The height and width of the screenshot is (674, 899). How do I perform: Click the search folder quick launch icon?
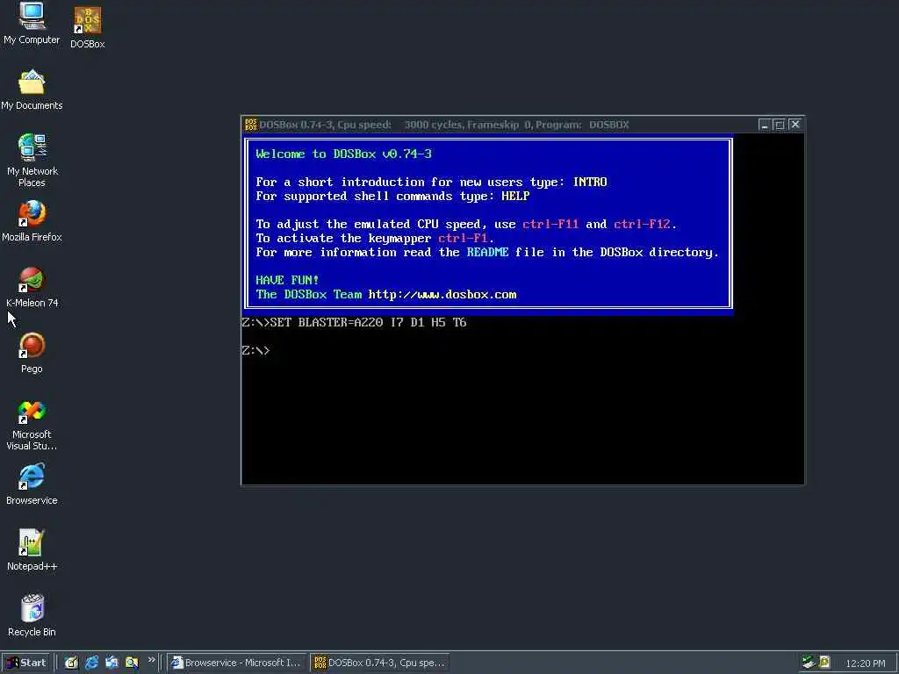(x=132, y=663)
